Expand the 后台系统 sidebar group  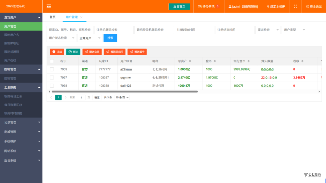(x=21, y=160)
